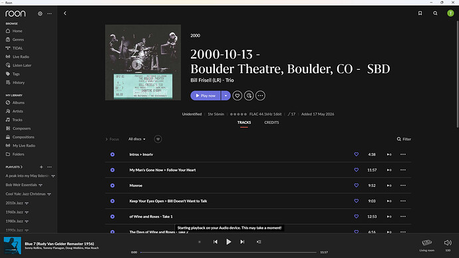Open track Filter search

[x=404, y=139]
